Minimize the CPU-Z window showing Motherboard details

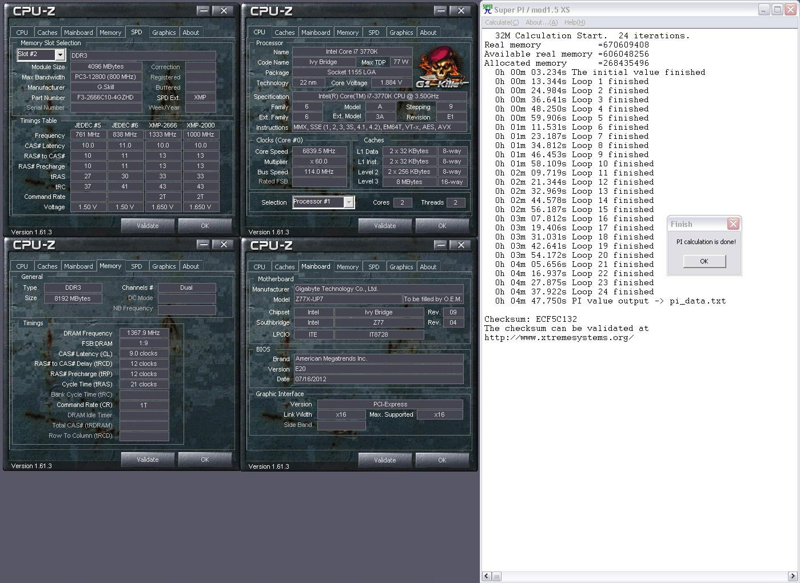440,245
